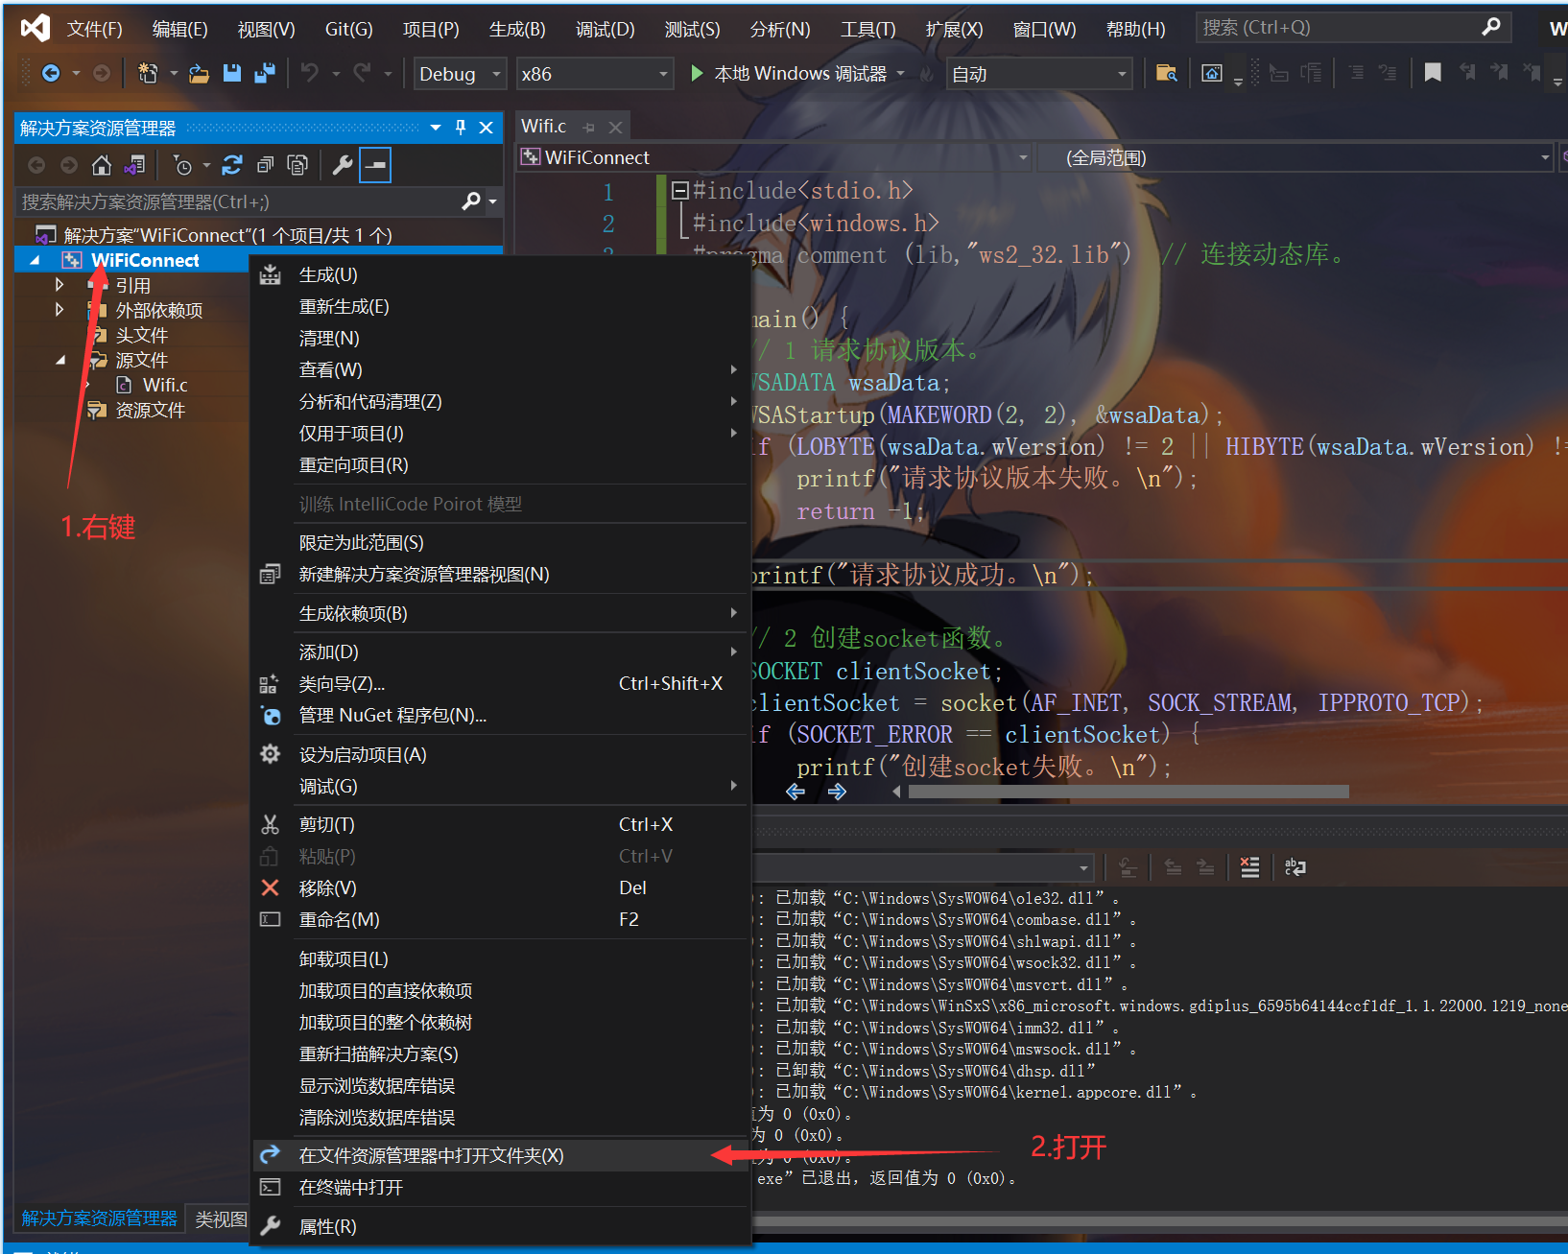The height and width of the screenshot is (1254, 1568).
Task: Click the wrench Properties icon in Solution Explorer
Action: click(343, 165)
